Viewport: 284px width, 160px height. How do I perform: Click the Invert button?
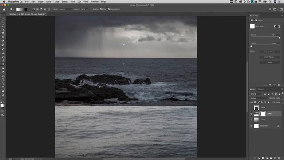[270, 62]
